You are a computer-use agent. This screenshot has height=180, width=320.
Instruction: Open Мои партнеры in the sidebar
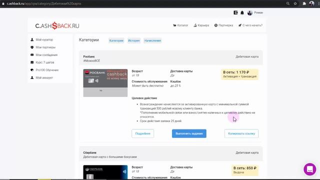(x=45, y=47)
